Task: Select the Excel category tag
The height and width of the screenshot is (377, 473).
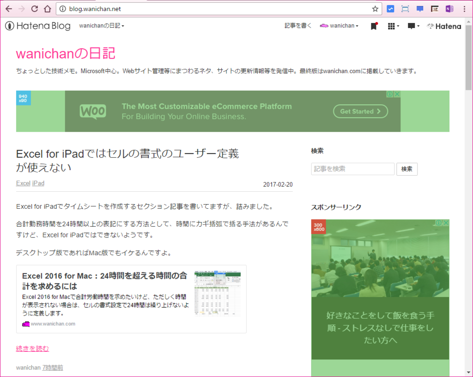Action: coord(23,183)
